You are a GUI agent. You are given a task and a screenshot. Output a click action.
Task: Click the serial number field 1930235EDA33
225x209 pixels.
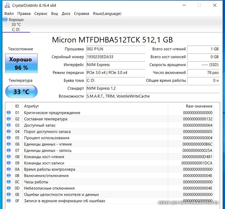(116, 57)
